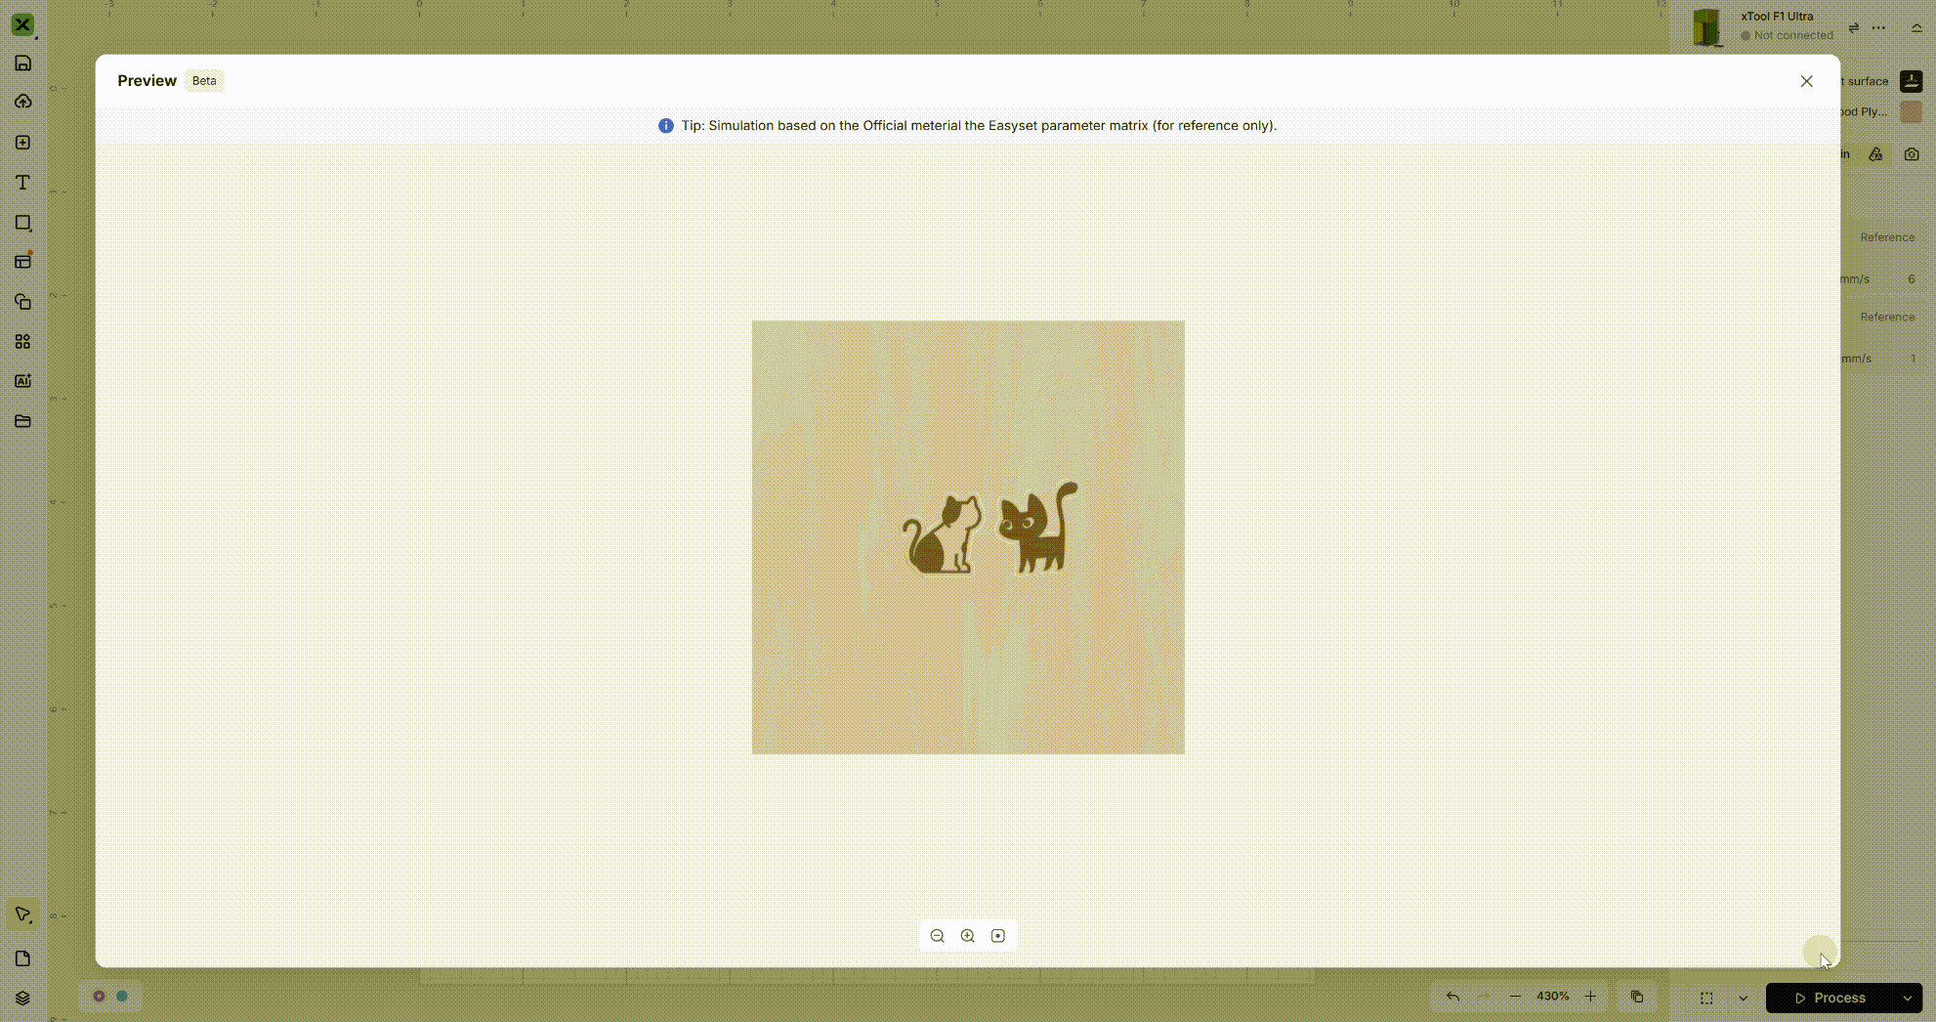This screenshot has height=1022, width=1936.
Task: Open the AI image generator tool
Action: pos(22,381)
